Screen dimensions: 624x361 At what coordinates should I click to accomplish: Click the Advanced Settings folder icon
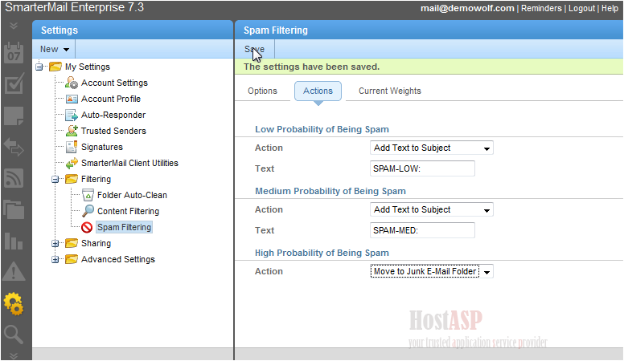coord(72,259)
